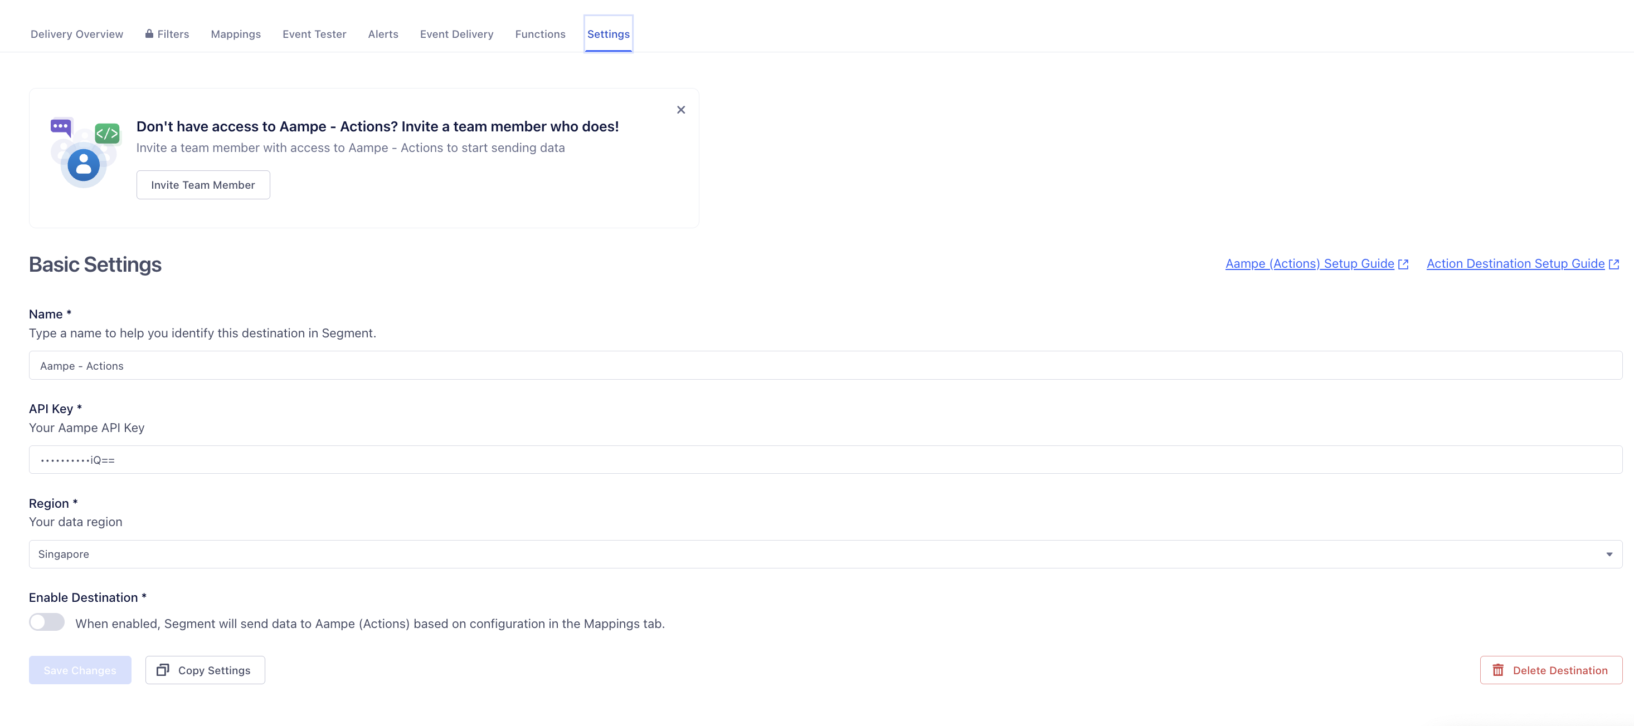Click the 'Your data region' description text
Viewport: 1634px width, 726px height.
pyautogui.click(x=75, y=522)
